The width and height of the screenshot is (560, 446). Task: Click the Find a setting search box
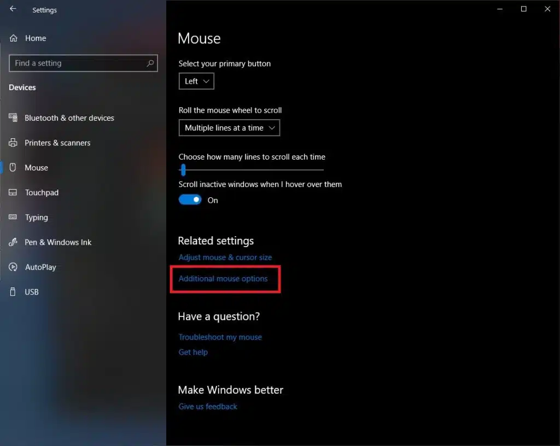click(x=83, y=63)
